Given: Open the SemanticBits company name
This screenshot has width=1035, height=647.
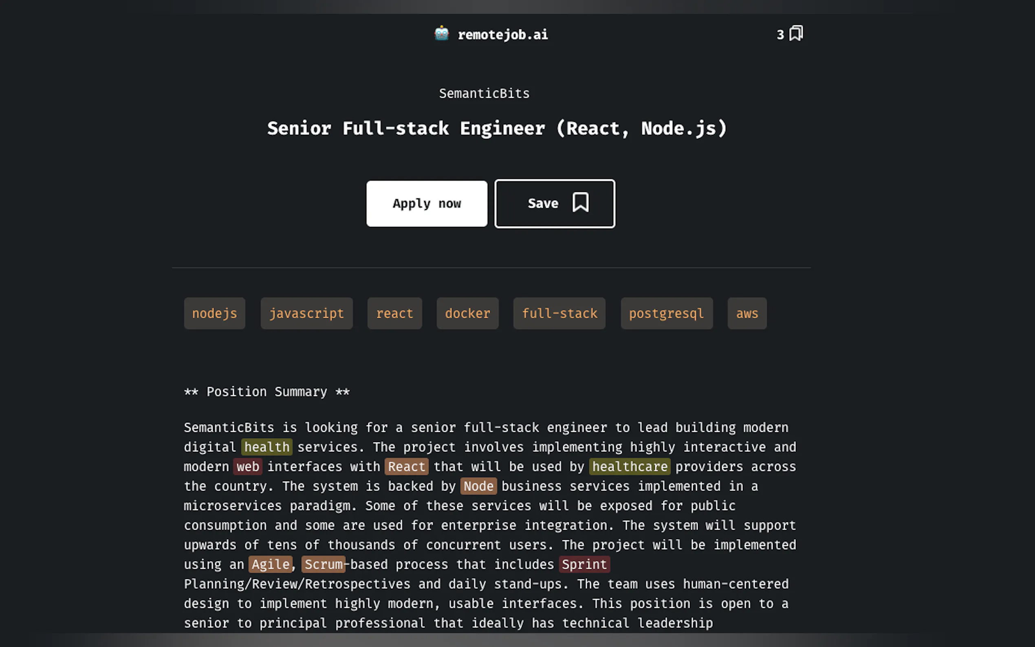Looking at the screenshot, I should pyautogui.click(x=484, y=93).
